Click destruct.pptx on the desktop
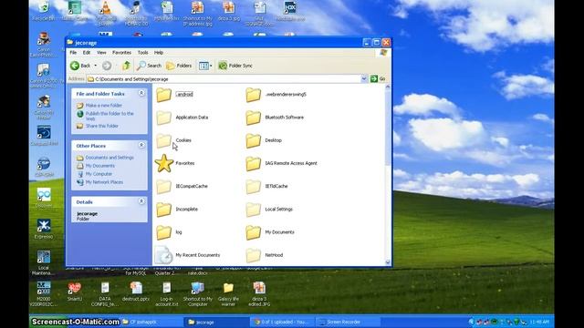This screenshot has width=584, height=328. coord(136,292)
